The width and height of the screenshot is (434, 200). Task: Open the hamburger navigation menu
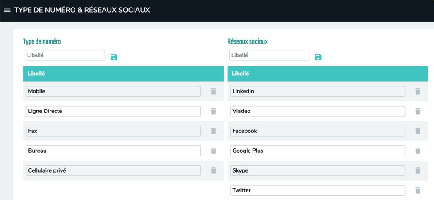click(x=7, y=10)
